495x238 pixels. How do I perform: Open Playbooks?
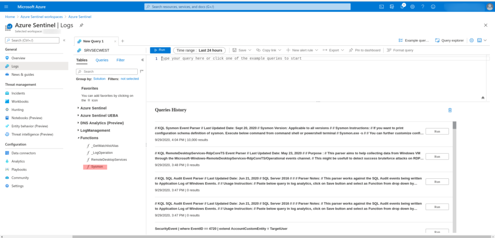click(x=19, y=170)
